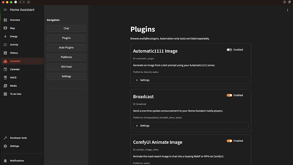Select the HACS menu label

pyautogui.click(x=13, y=78)
